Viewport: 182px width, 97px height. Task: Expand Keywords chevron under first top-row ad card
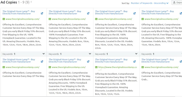tap(44, 54)
